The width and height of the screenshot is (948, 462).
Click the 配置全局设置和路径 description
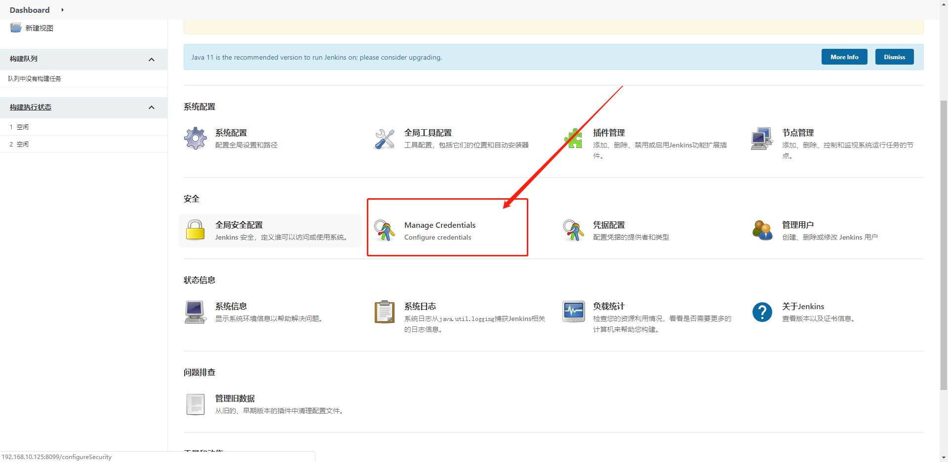click(246, 145)
